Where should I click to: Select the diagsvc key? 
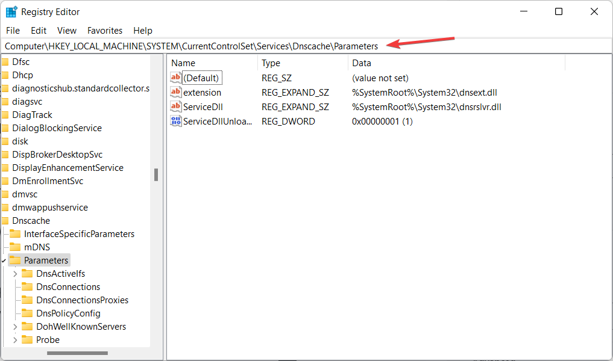pos(27,102)
